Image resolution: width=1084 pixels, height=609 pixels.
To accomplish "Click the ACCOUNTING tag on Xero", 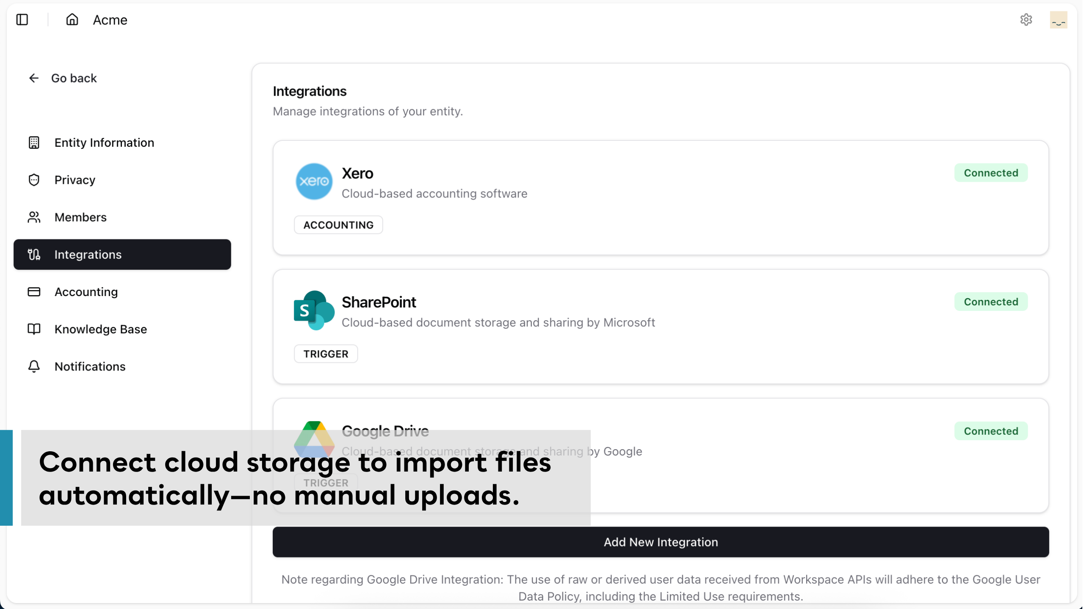I will [x=338, y=225].
